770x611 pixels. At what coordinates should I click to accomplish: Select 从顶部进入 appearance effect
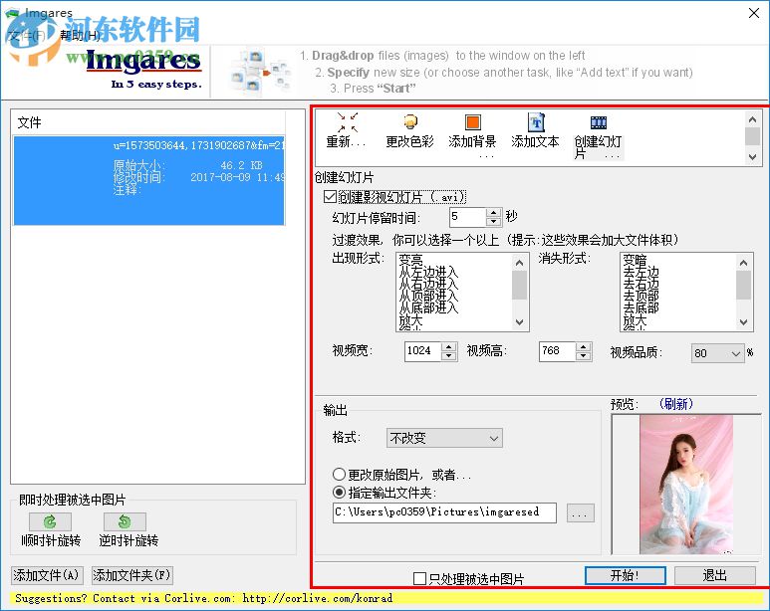(x=428, y=296)
